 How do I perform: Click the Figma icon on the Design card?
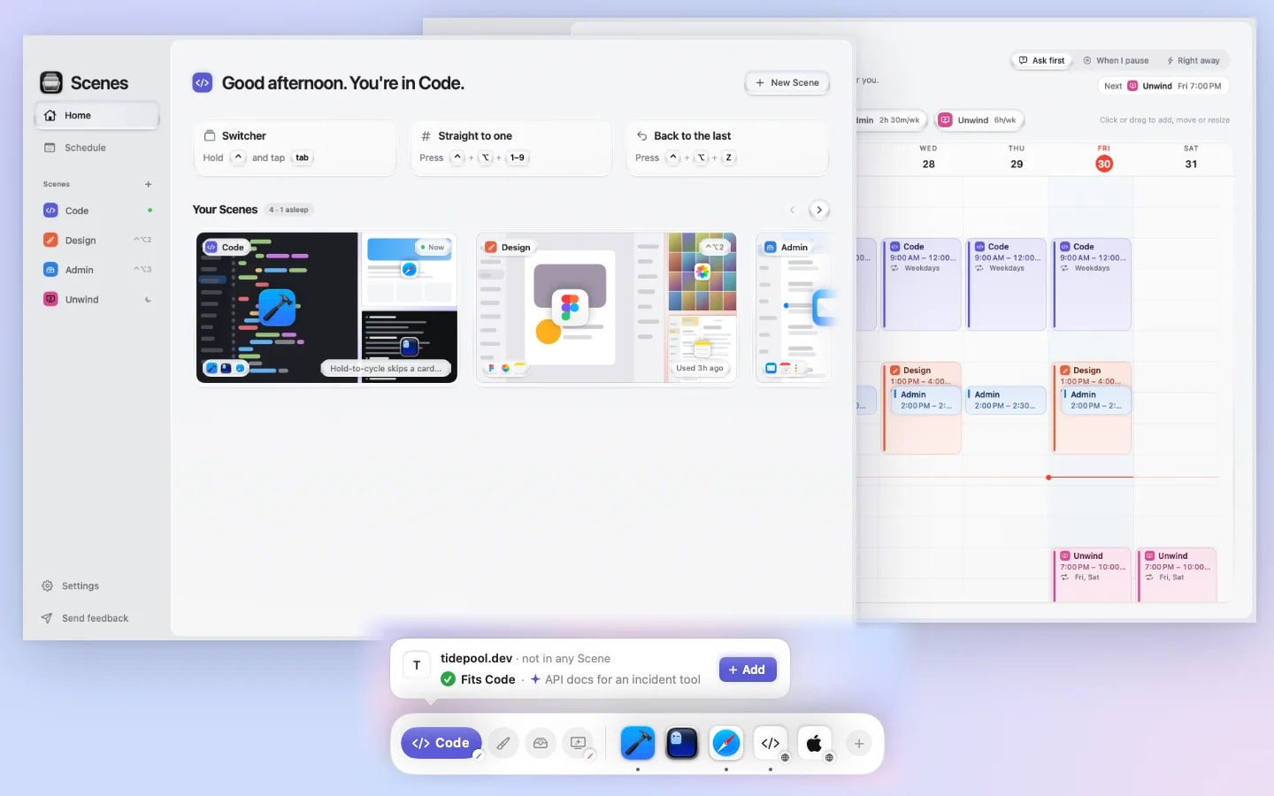click(570, 308)
